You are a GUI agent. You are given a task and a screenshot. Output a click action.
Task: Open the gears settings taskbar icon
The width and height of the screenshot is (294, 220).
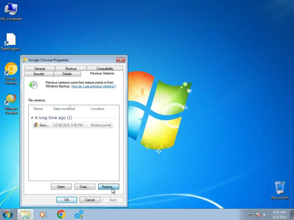[79, 214]
